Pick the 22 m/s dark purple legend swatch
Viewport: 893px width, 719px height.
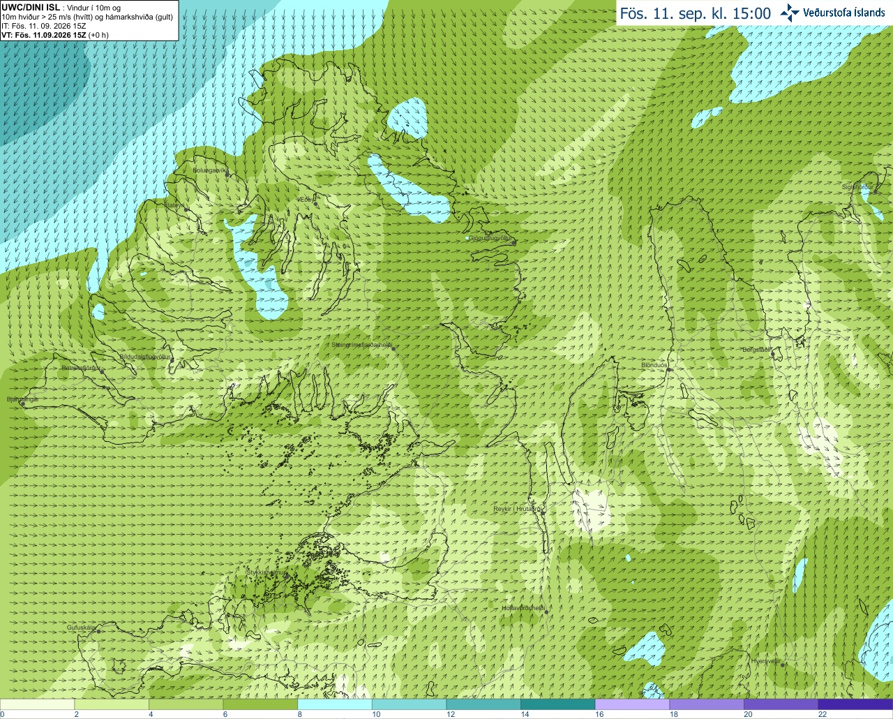coord(855,704)
